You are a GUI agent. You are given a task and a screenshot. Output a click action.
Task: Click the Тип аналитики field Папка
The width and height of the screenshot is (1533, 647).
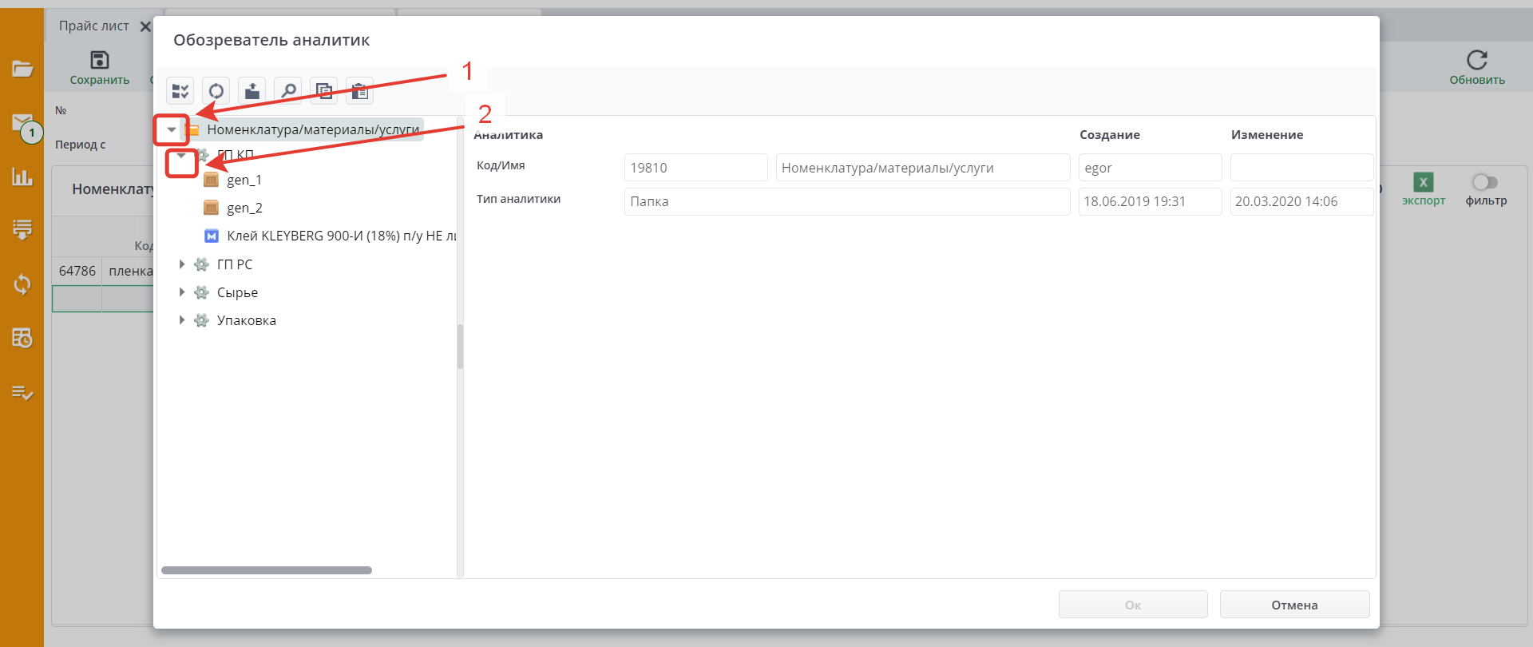pyautogui.click(x=847, y=201)
